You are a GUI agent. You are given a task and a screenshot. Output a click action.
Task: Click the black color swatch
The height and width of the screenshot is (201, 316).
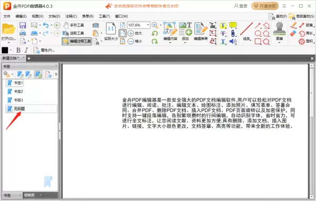[5, 50]
